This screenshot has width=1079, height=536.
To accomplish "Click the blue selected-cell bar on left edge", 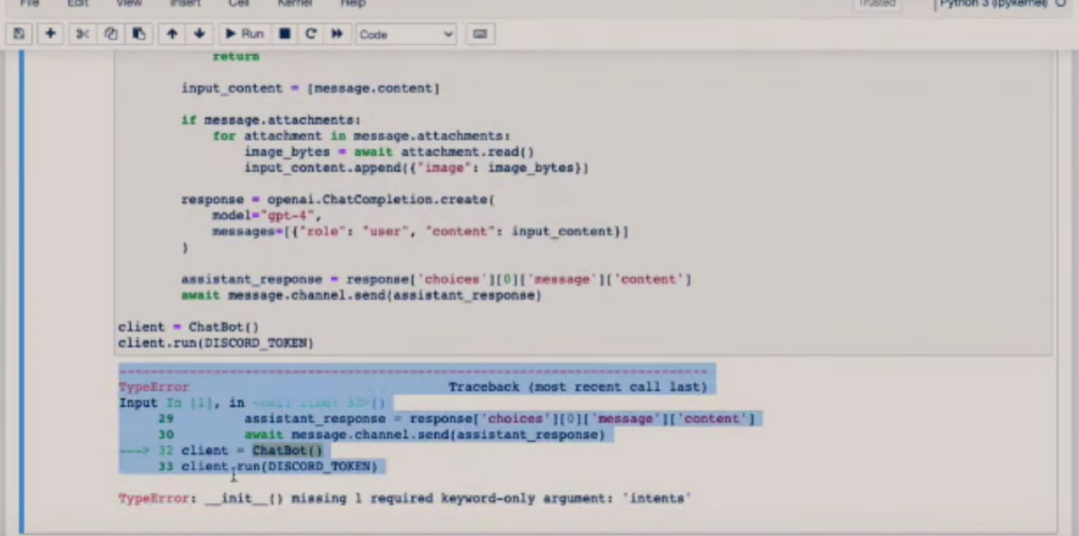I will pyautogui.click(x=22, y=292).
